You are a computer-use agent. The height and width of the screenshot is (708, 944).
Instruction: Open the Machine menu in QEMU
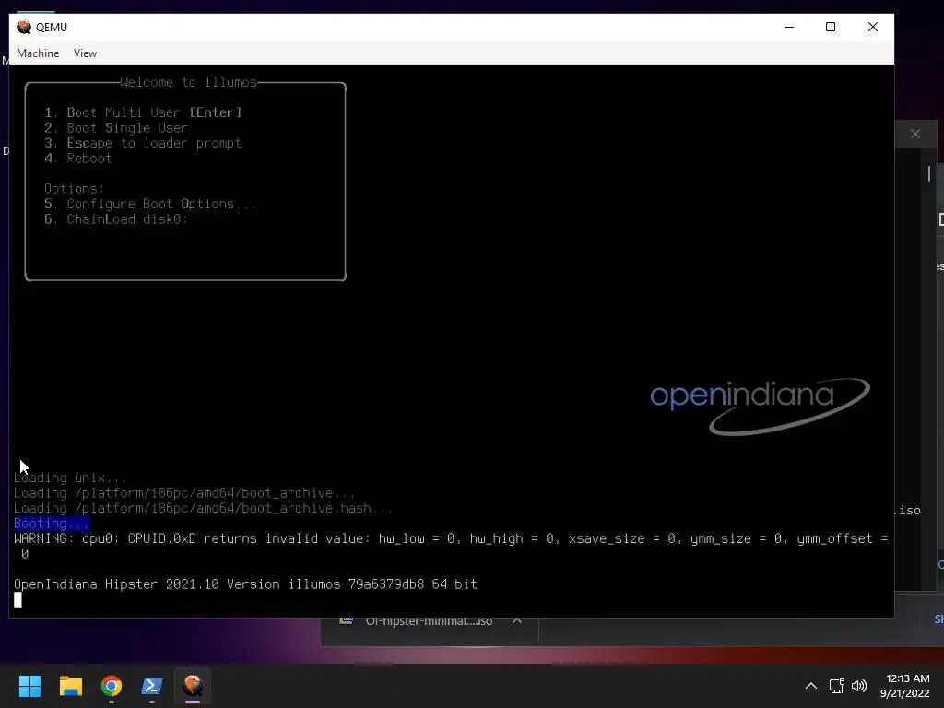38,53
